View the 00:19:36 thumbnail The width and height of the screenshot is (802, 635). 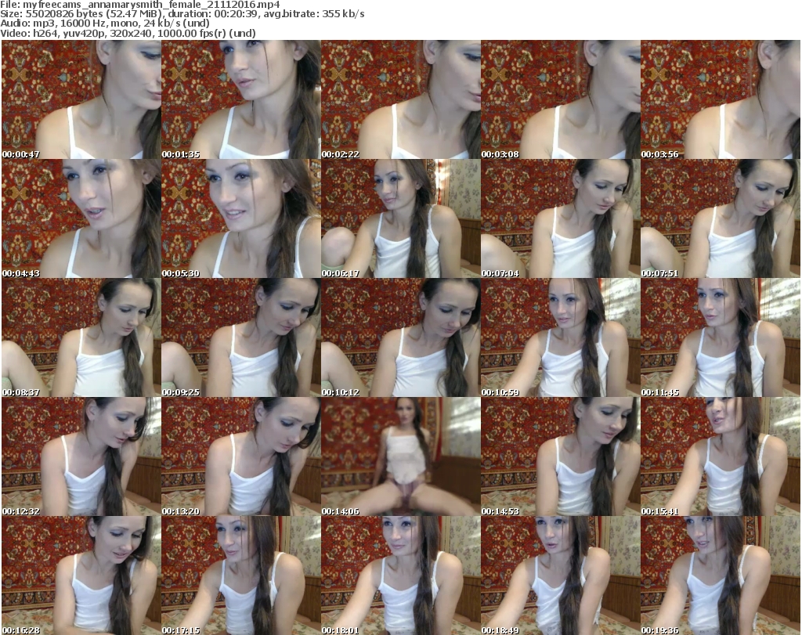pos(721,575)
